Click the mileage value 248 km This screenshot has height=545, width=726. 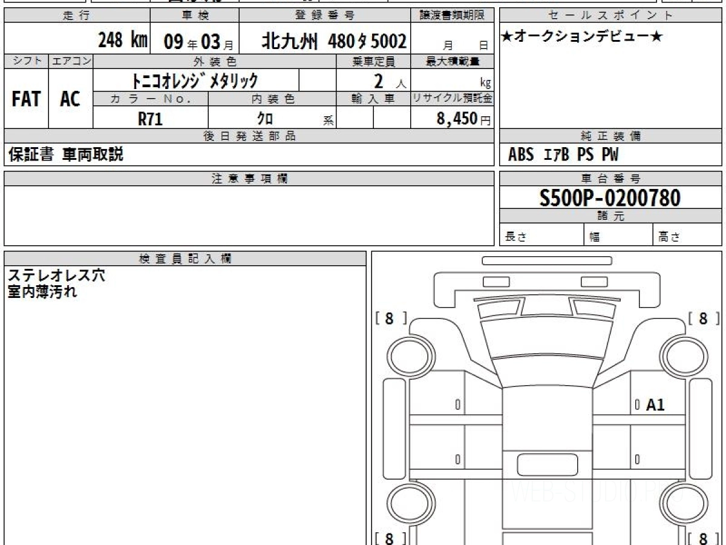pyautogui.click(x=123, y=41)
